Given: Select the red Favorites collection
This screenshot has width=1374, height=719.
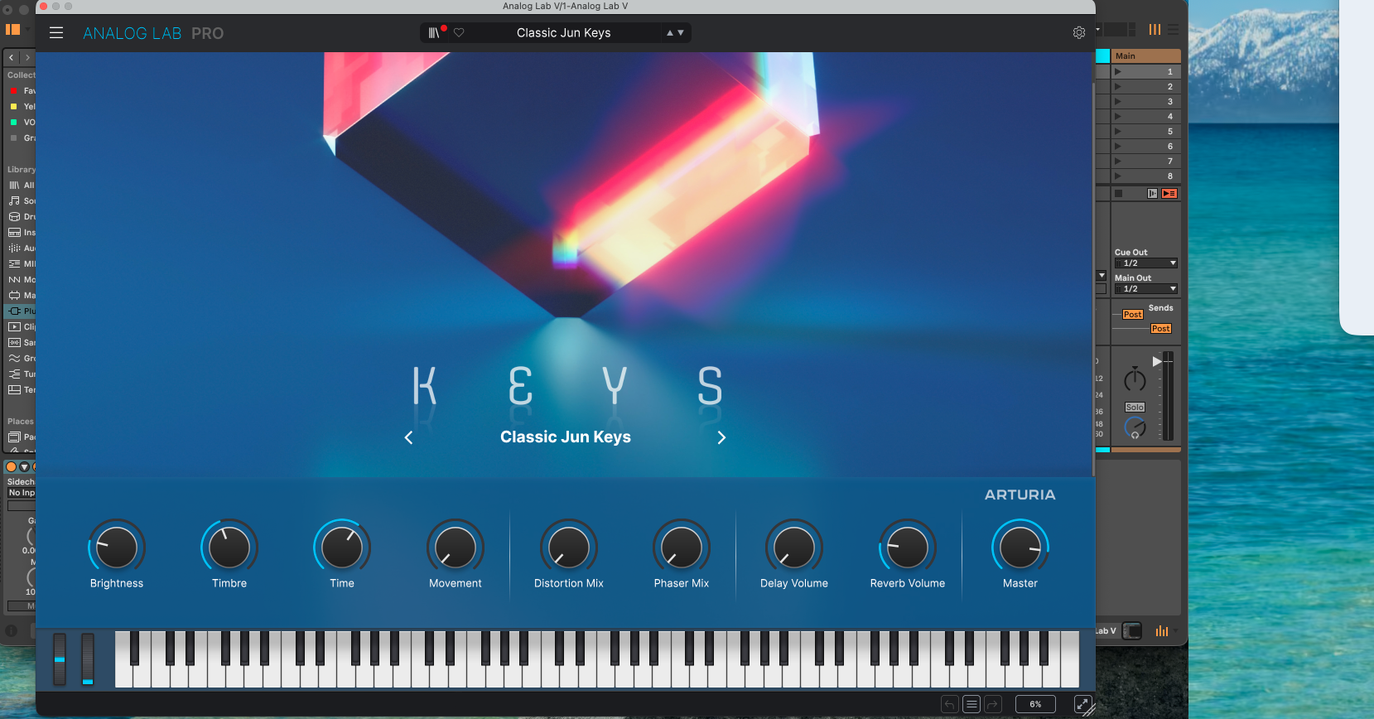Looking at the screenshot, I should (x=13, y=91).
